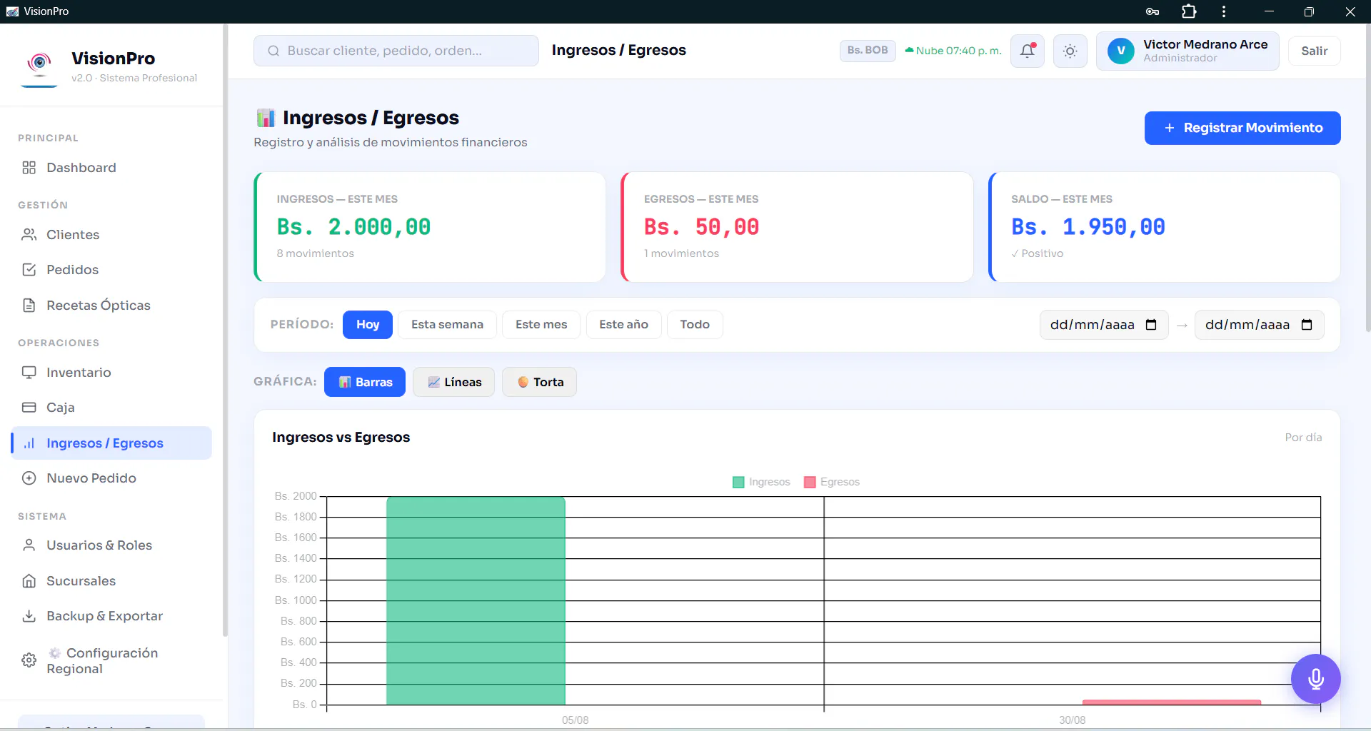Viewport: 1371px width, 731px height.
Task: Click the user avatar with letter V
Action: tap(1120, 51)
